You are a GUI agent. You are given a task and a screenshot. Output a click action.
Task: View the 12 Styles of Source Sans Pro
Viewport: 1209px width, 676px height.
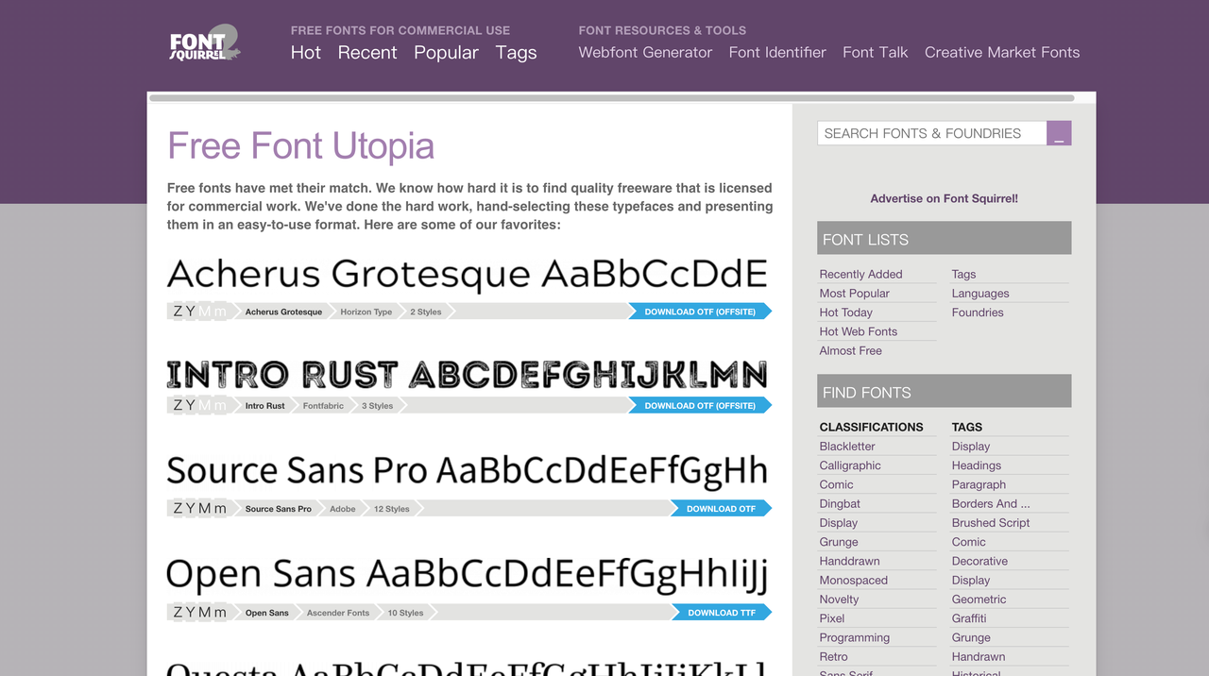coord(391,509)
